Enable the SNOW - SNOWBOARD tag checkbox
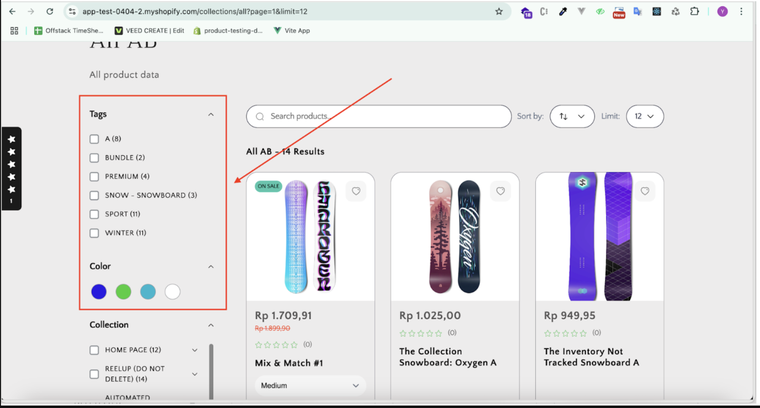Screen dimensions: 760x408 click(94, 196)
